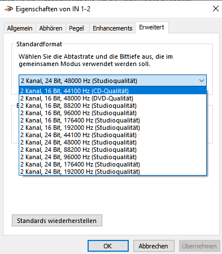Select 2 Kanal, 16 Bit, 88200 Hz option
This screenshot has width=222, height=254.
pyautogui.click(x=112, y=106)
